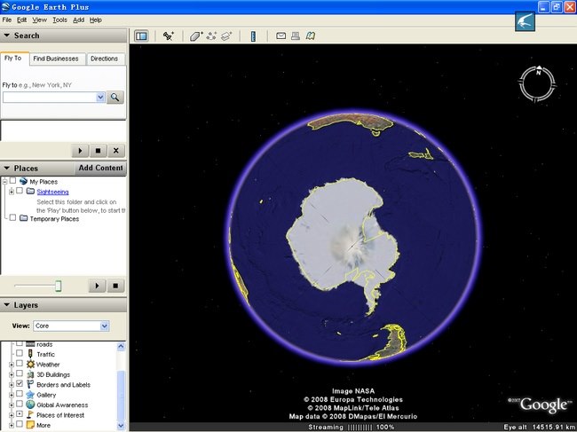Click the Add Image Overlay icon
The width and height of the screenshot is (577, 432).
(226, 36)
